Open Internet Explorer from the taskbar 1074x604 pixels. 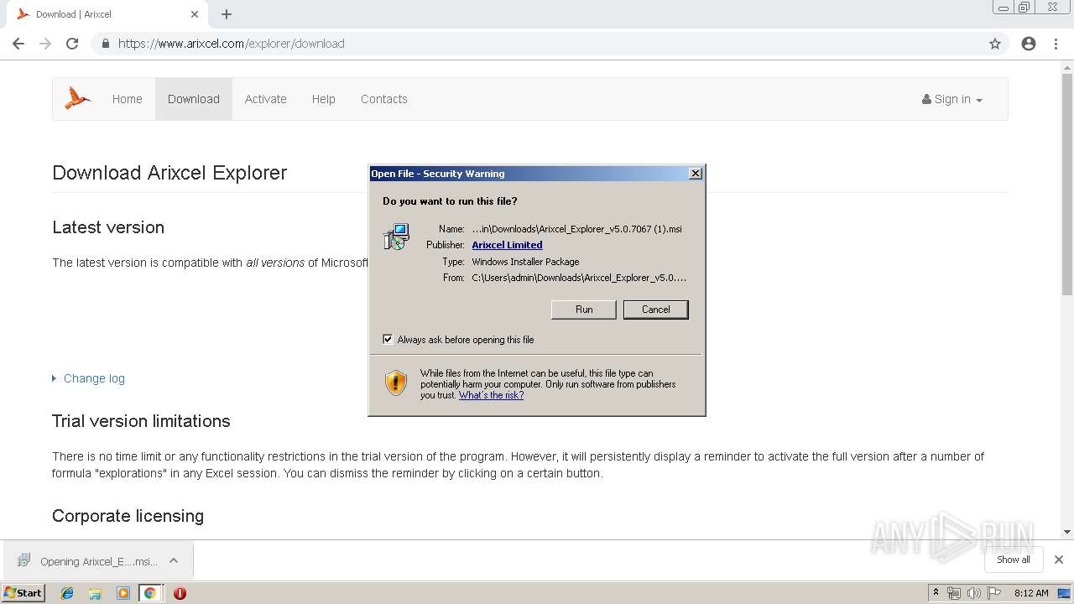click(x=67, y=593)
